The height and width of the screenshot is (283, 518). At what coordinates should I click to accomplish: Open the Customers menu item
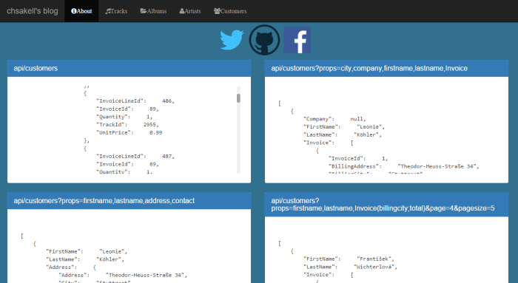230,11
